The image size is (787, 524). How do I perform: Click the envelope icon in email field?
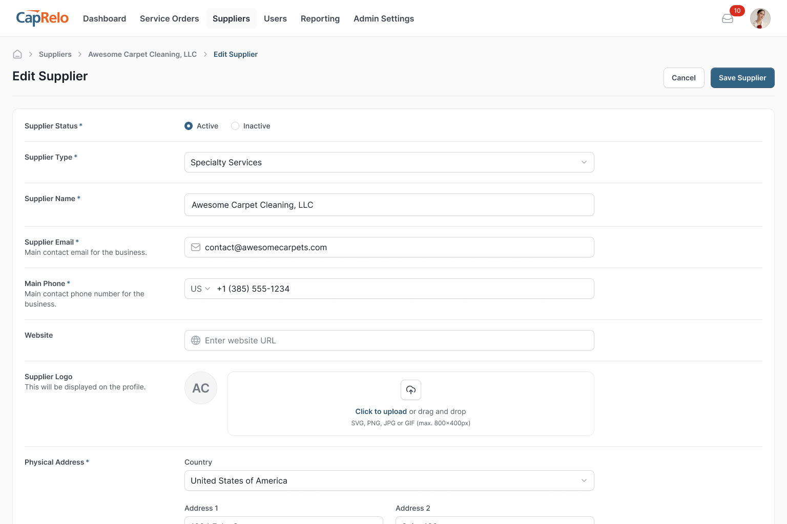[x=196, y=247]
